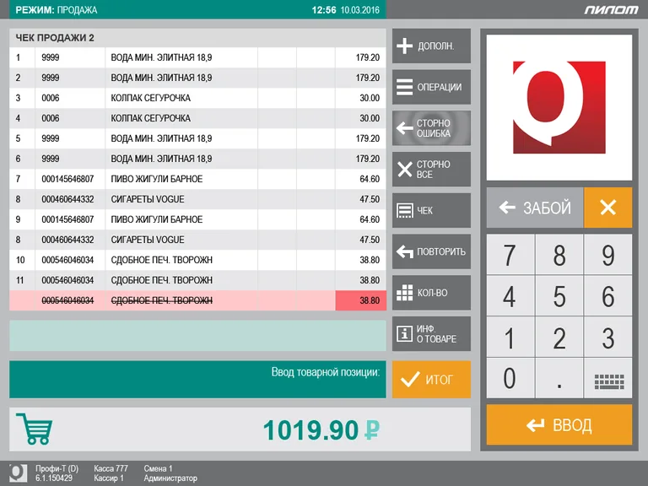This screenshot has height=486, width=648.
Task: Click the КОЛ-ВО quantity button
Action: (x=431, y=293)
